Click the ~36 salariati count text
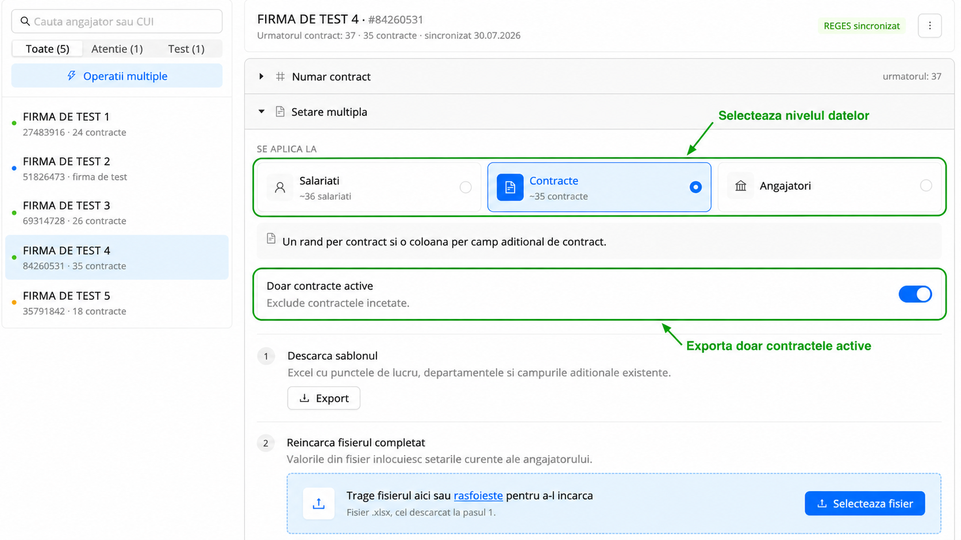961x540 pixels. [x=325, y=196]
